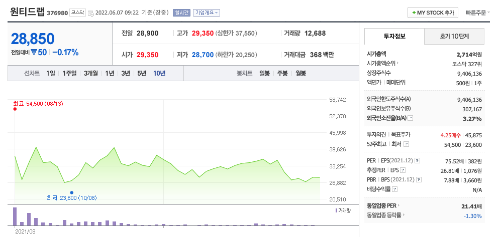502x237 pixels.
Task: Select the 1년 line chart period
Action: point(110,74)
